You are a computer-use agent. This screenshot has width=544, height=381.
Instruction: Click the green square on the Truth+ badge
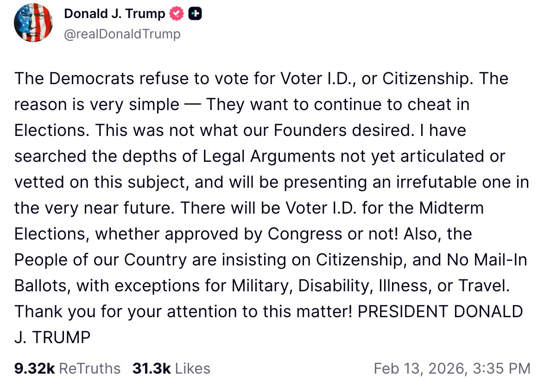click(x=193, y=13)
